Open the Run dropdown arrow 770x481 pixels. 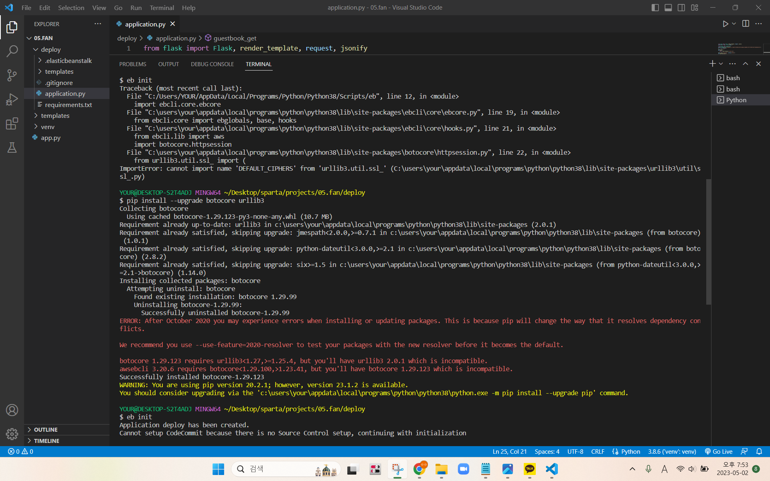pyautogui.click(x=734, y=24)
